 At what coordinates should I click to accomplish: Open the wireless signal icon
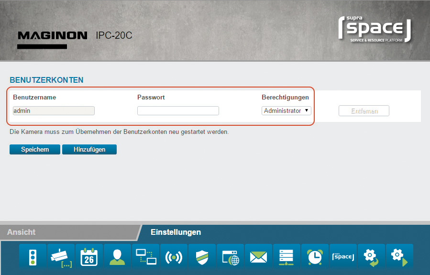(174, 257)
